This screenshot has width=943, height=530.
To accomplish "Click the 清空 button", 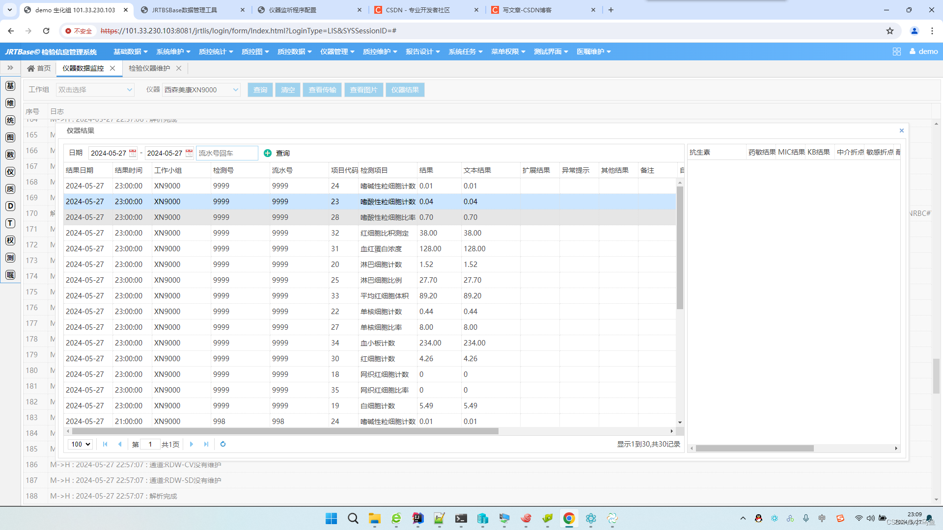I will click(x=288, y=90).
